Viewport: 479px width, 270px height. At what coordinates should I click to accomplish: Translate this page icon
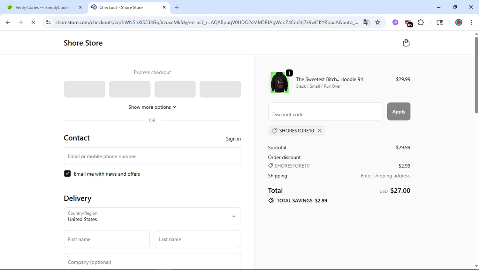point(366,22)
